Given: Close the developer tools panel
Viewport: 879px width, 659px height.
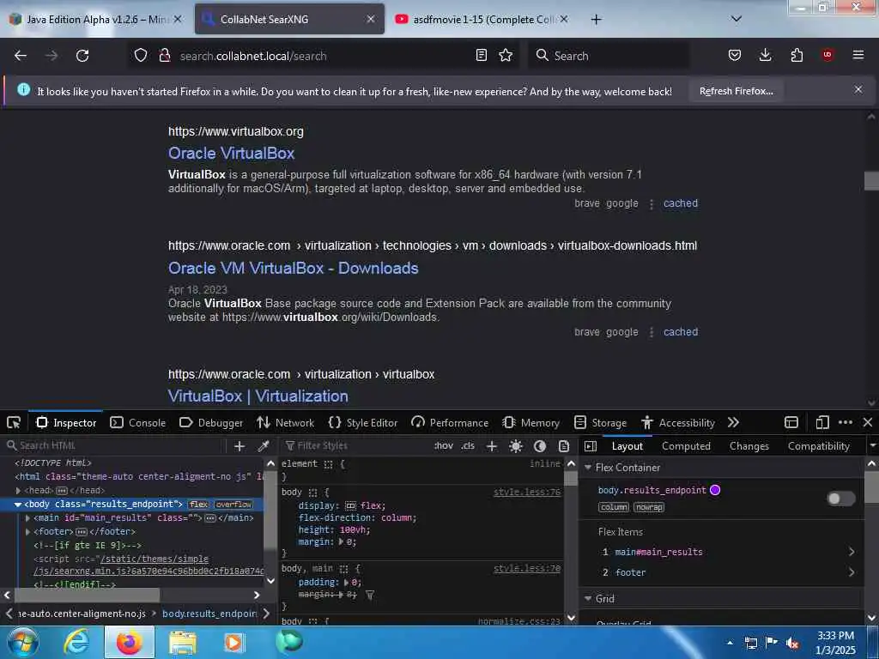Looking at the screenshot, I should (x=868, y=423).
